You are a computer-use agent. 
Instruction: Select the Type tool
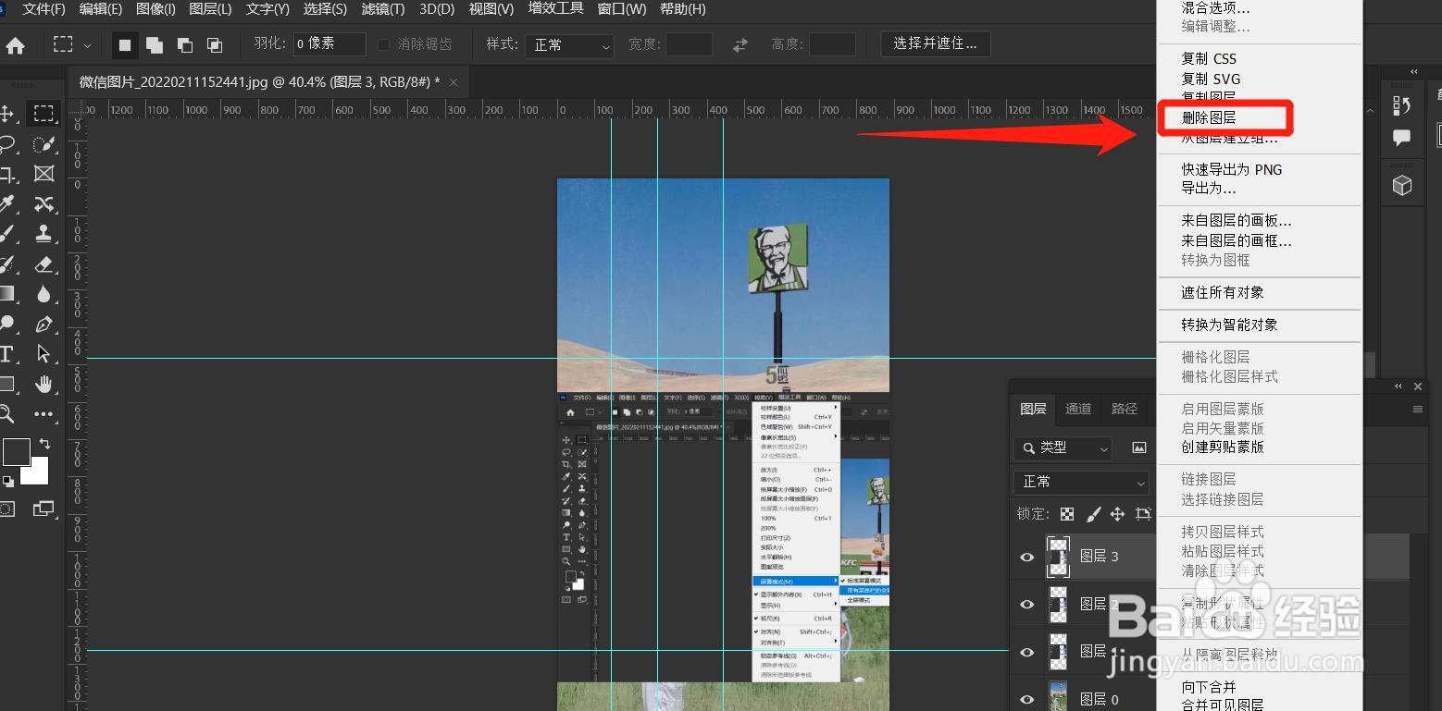[9, 353]
